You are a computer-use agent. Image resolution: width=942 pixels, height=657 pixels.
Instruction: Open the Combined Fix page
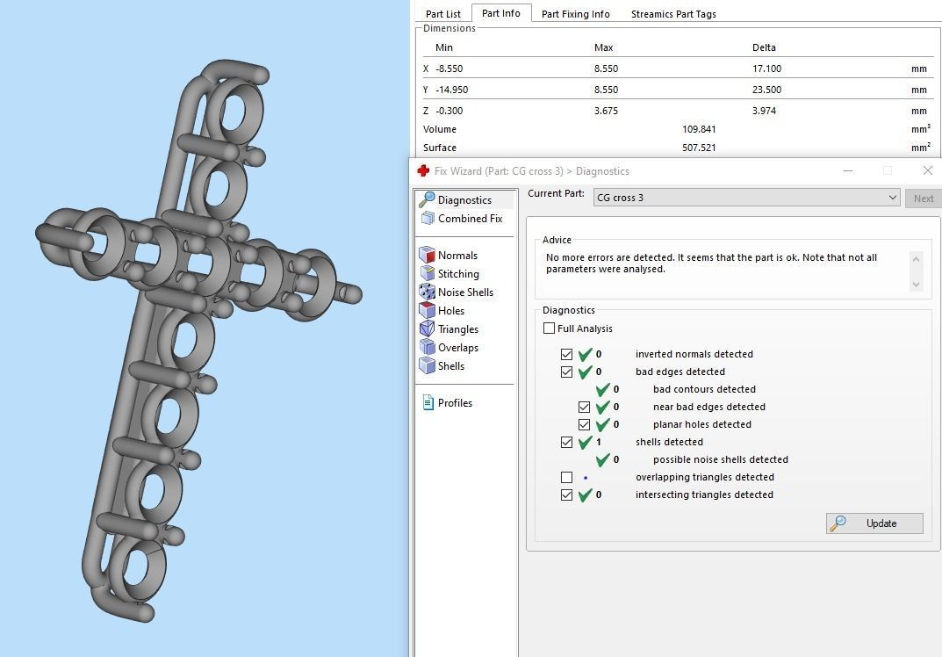(x=462, y=218)
